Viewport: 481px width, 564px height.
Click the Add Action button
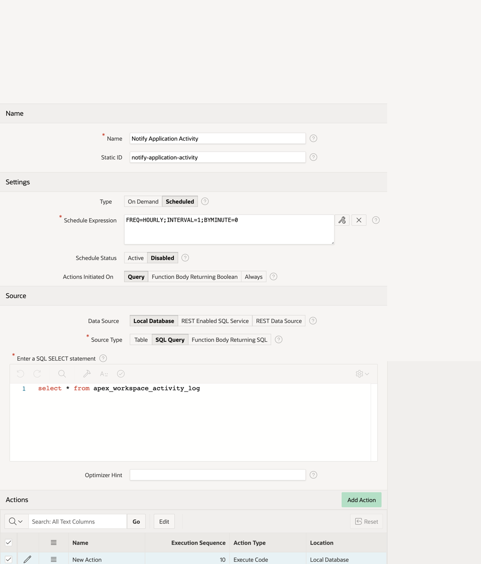(x=361, y=500)
